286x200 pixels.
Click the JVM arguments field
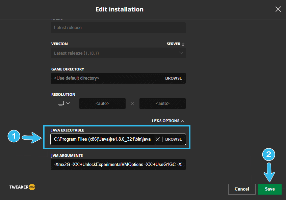(118, 165)
